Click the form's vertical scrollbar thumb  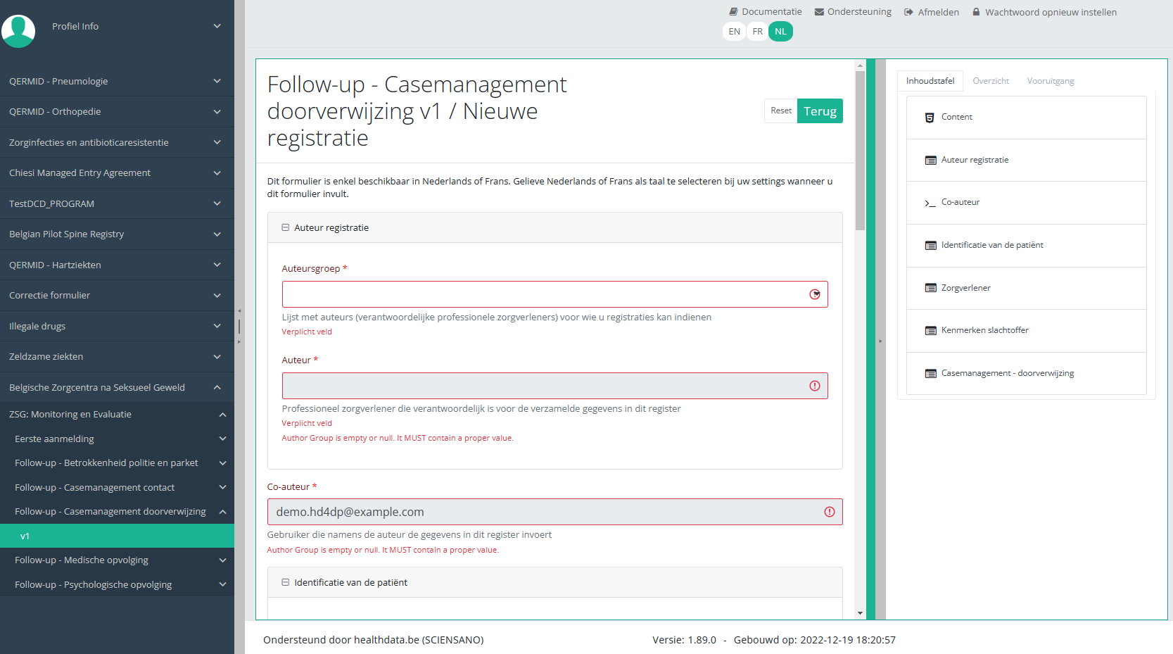pyautogui.click(x=860, y=151)
